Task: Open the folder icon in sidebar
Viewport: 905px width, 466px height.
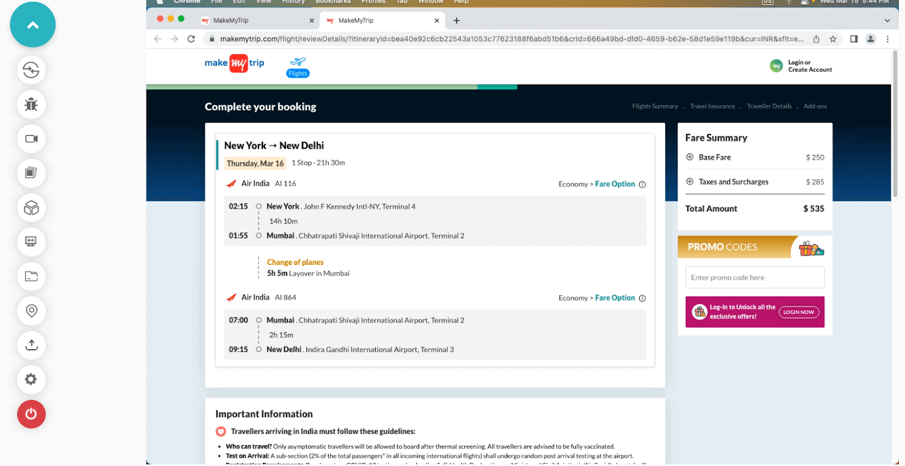Action: [x=31, y=276]
